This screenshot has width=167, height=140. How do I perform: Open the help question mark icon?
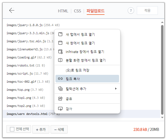pyautogui.click(x=131, y=10)
